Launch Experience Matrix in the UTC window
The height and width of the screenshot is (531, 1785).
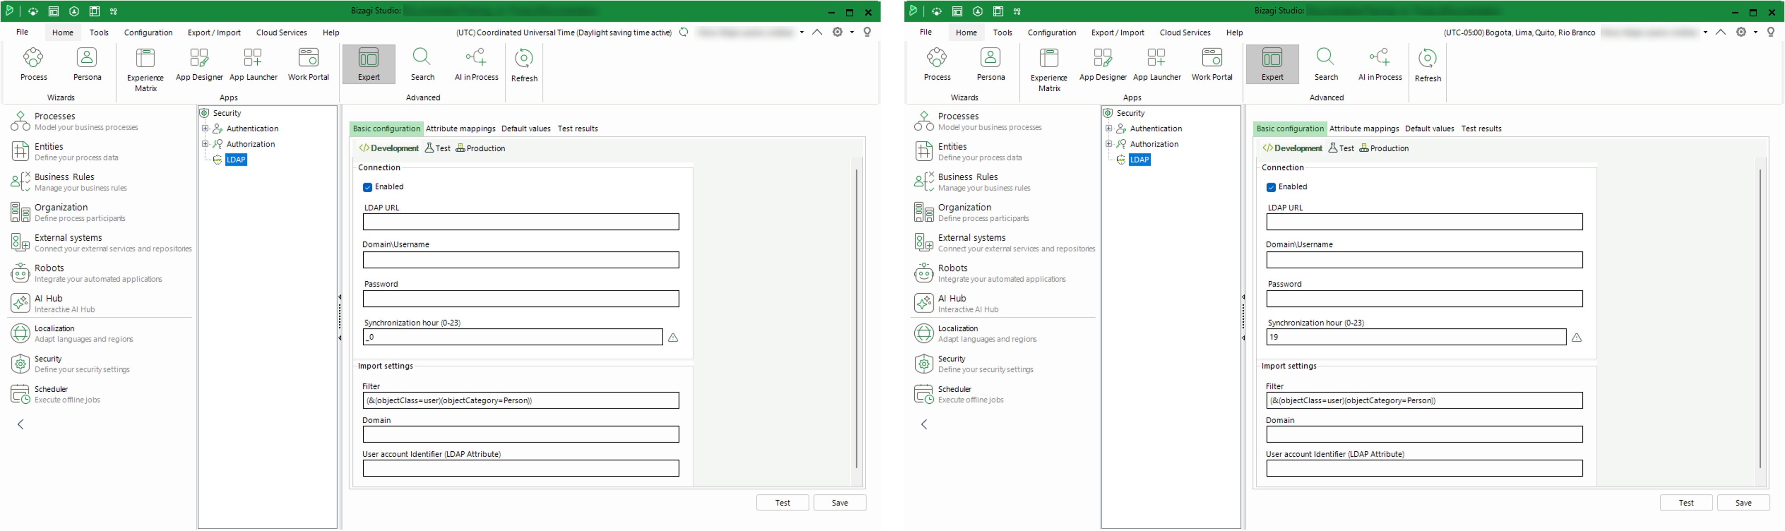click(x=146, y=69)
